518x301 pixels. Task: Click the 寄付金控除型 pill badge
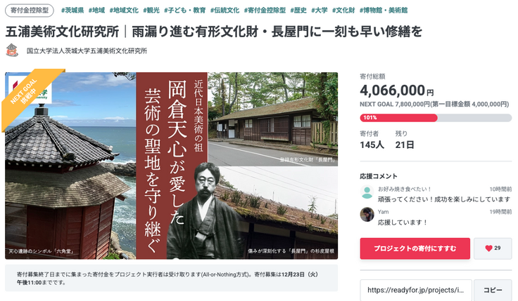point(30,11)
